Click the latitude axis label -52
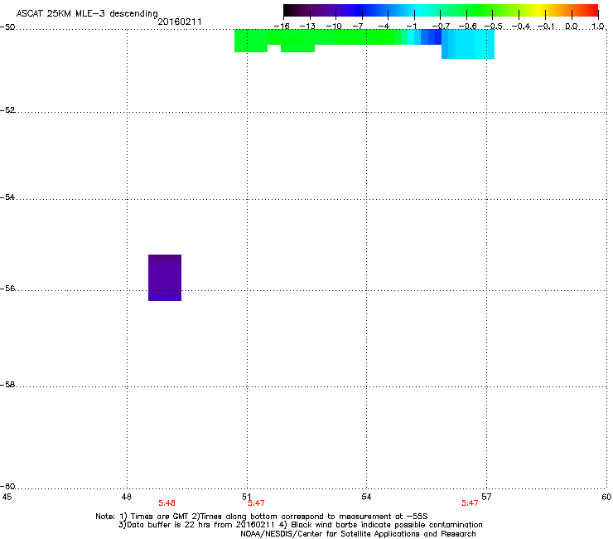The width and height of the screenshot is (613, 539). tap(7, 110)
